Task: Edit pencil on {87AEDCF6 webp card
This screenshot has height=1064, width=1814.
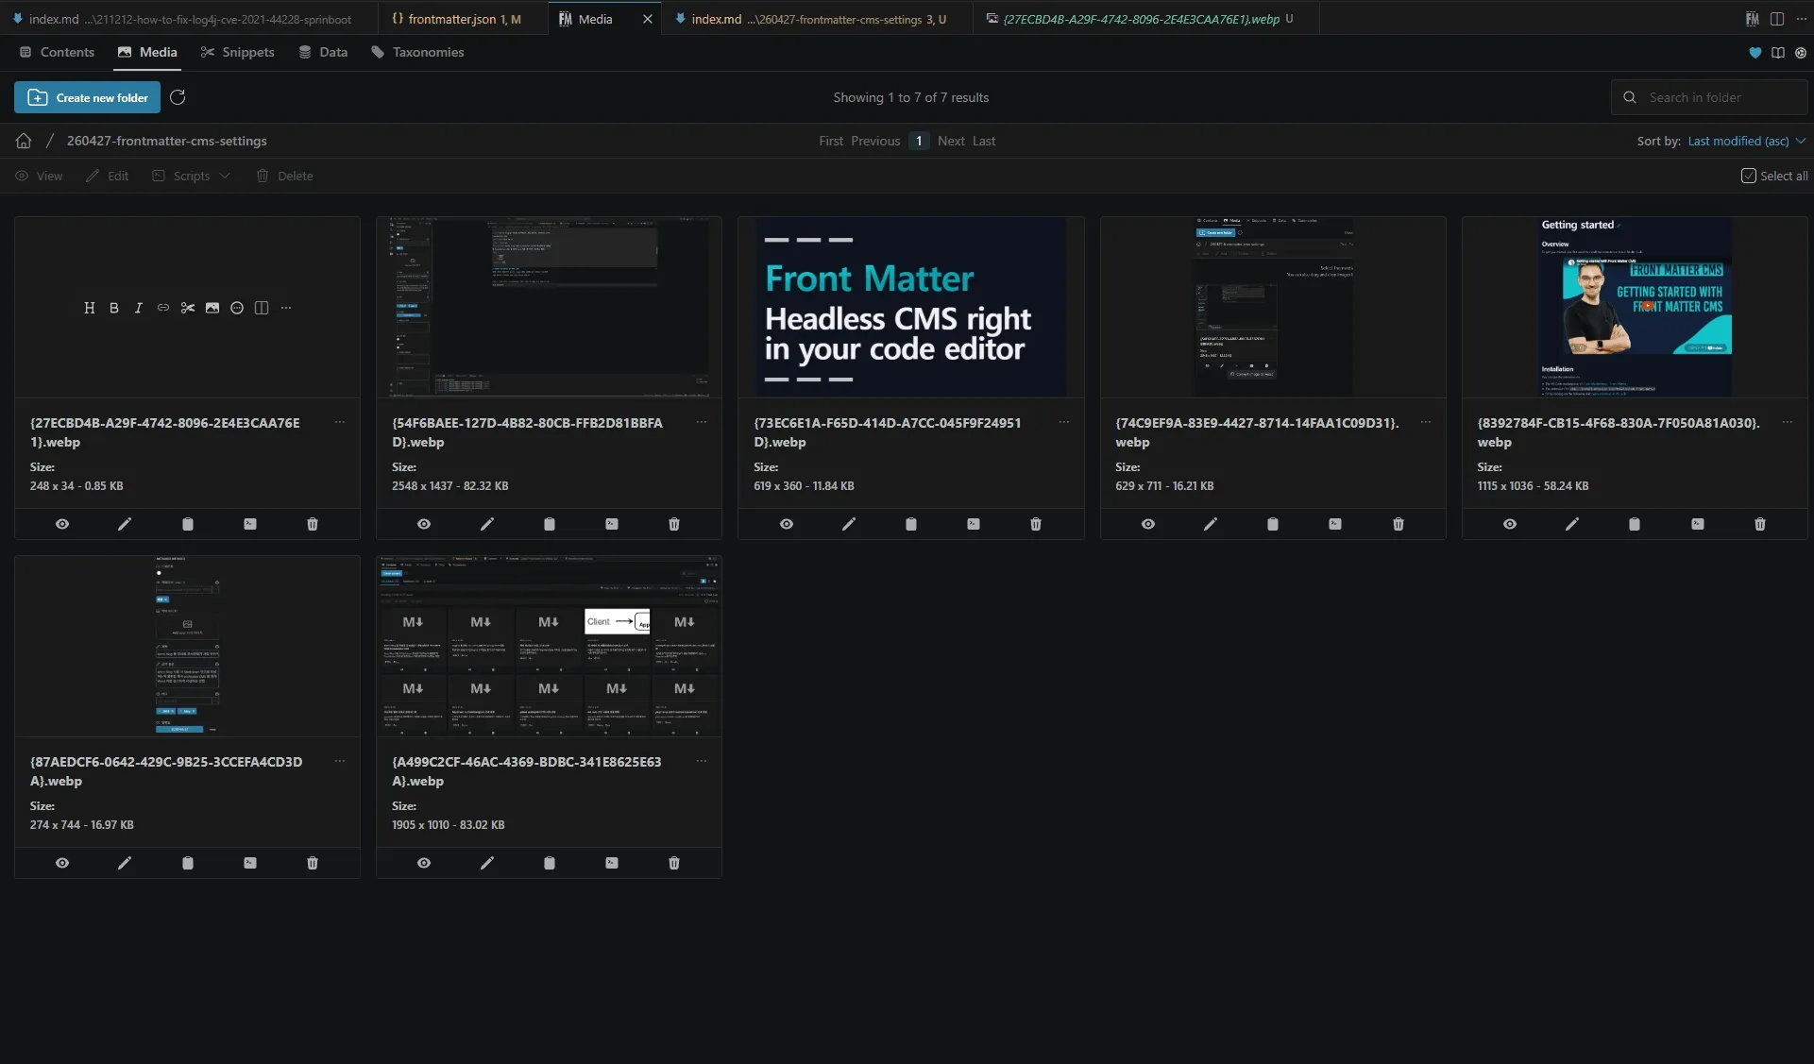Action: (125, 863)
